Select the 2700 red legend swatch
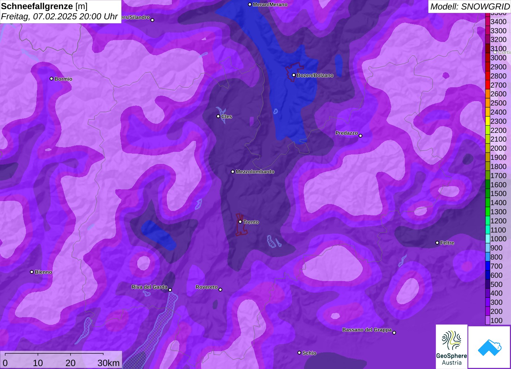511x369 pixels. pyautogui.click(x=487, y=85)
